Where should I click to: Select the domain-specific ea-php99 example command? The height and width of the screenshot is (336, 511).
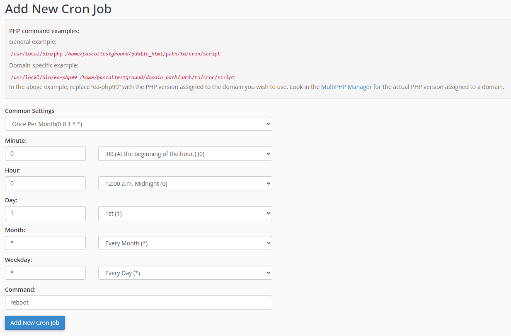click(122, 77)
